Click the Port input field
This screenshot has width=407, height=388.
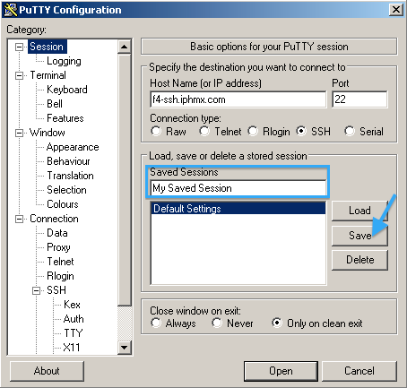point(359,99)
